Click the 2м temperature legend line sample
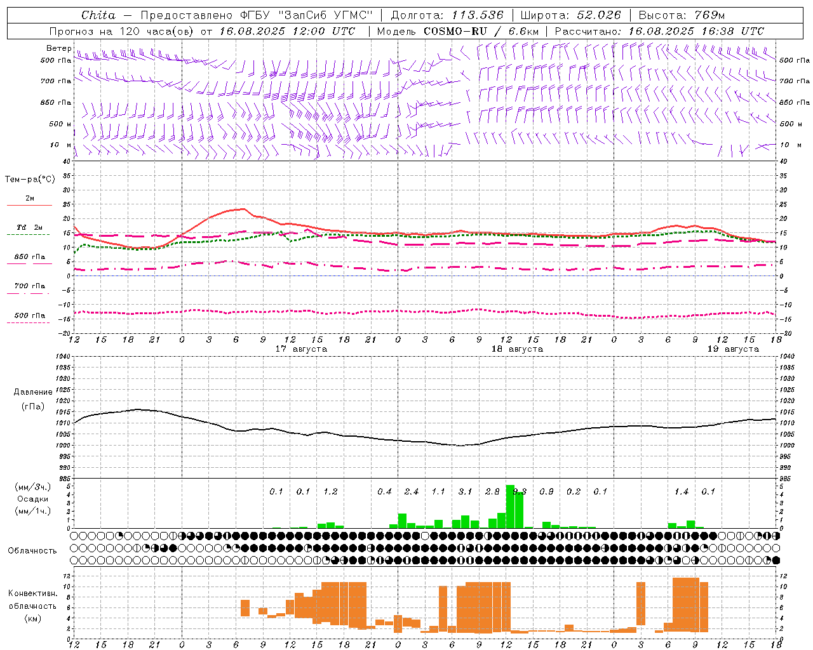Image resolution: width=813 pixels, height=650 pixels. (29, 205)
